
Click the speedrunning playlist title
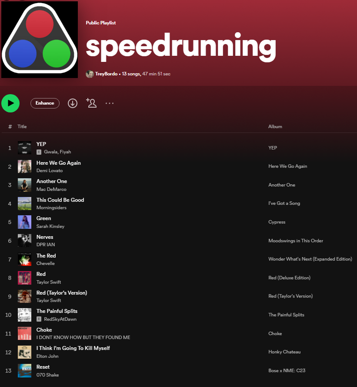click(x=181, y=47)
